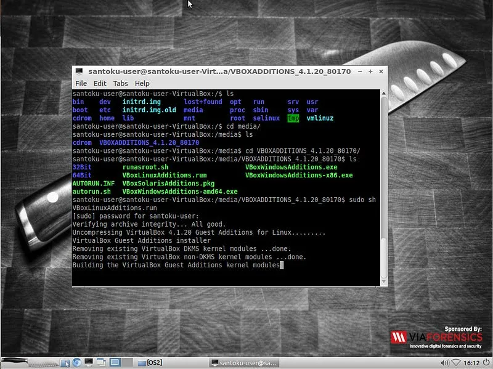This screenshot has height=369, width=493.
Task: Minimize the terminal window
Action: pyautogui.click(x=360, y=71)
